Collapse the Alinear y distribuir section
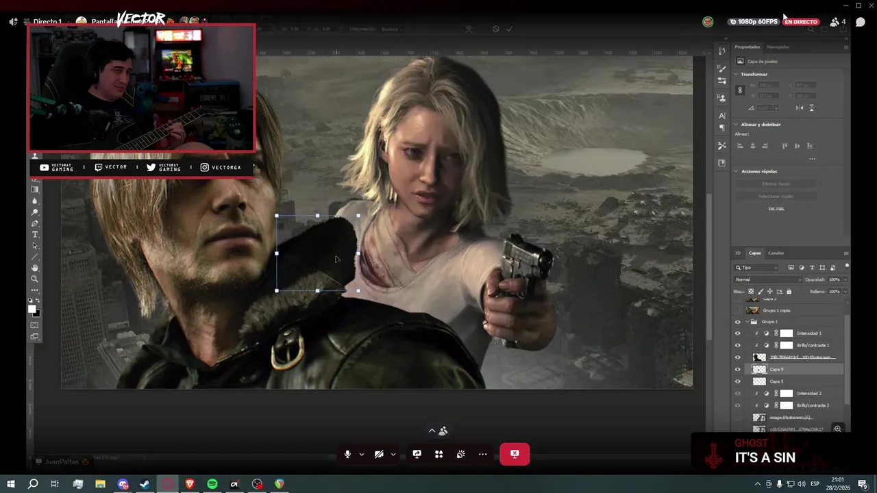This screenshot has width=877, height=493. [737, 125]
